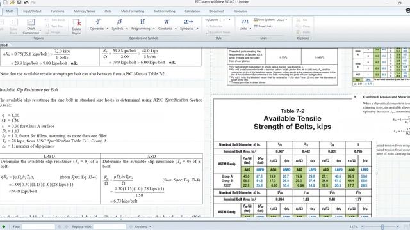Expand the Programming dropdown arrow
The height and width of the screenshot is (230, 410).
tap(154, 29)
